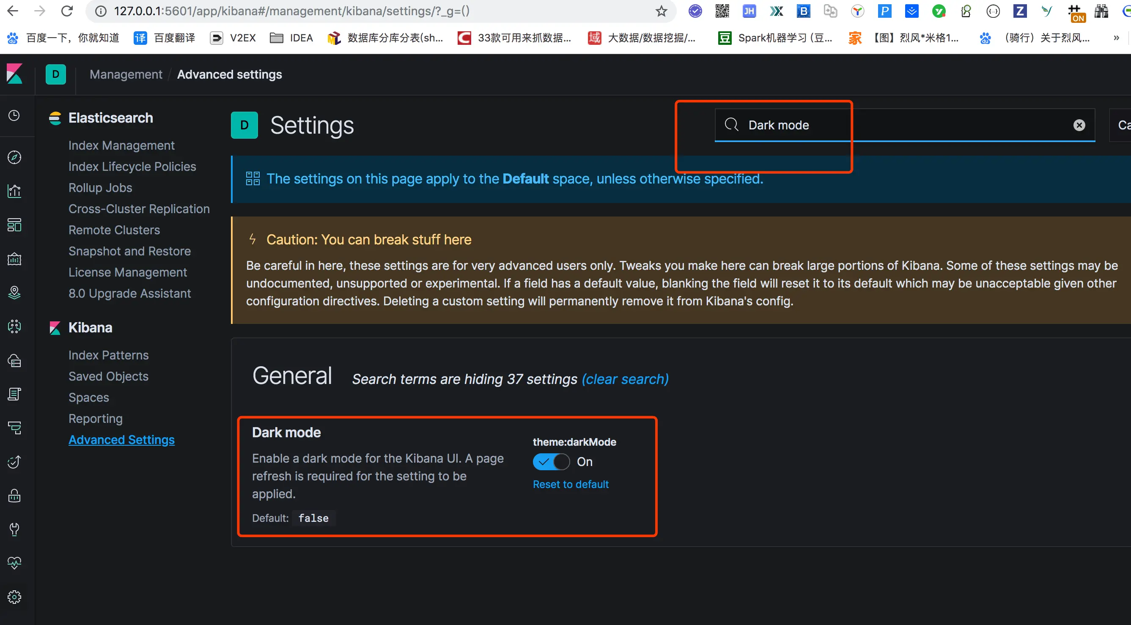The height and width of the screenshot is (625, 1131).
Task: Clear the Dark mode search field
Action: click(x=1079, y=126)
